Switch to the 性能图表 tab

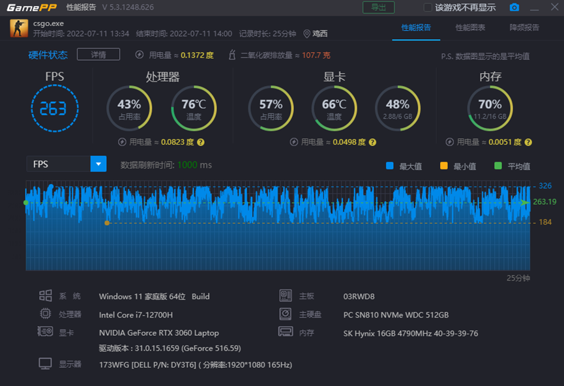(470, 28)
